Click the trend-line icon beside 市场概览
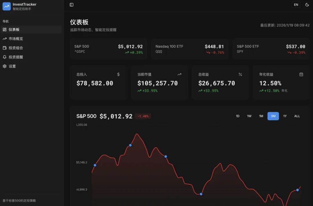 (x=5, y=38)
